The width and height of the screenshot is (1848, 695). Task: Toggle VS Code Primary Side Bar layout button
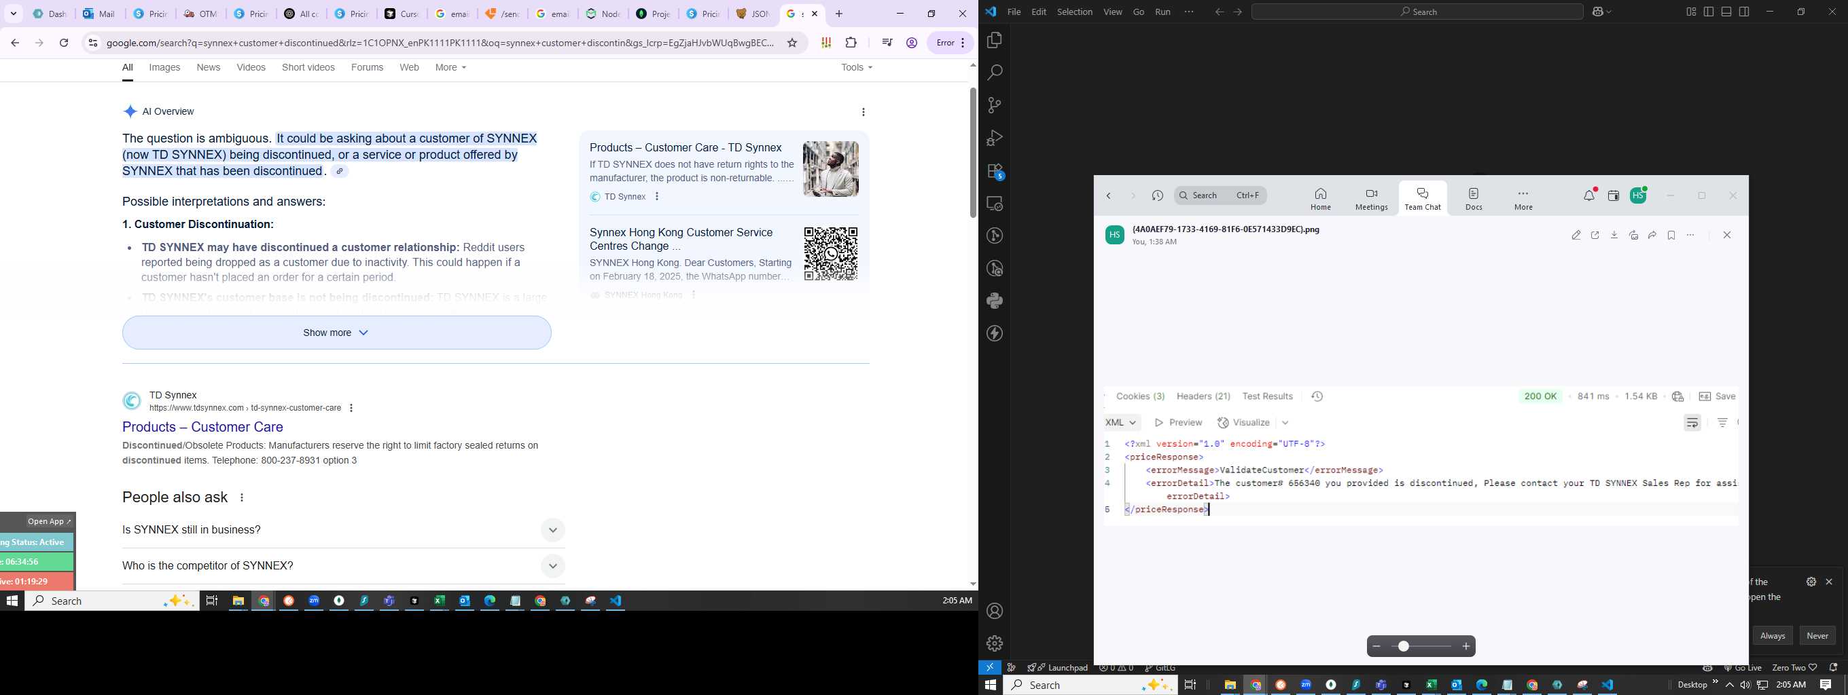tap(1709, 12)
